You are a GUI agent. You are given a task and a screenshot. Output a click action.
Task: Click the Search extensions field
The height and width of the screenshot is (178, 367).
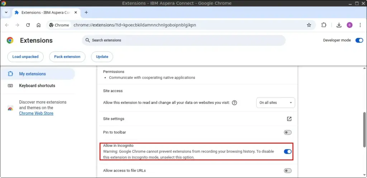(184, 40)
